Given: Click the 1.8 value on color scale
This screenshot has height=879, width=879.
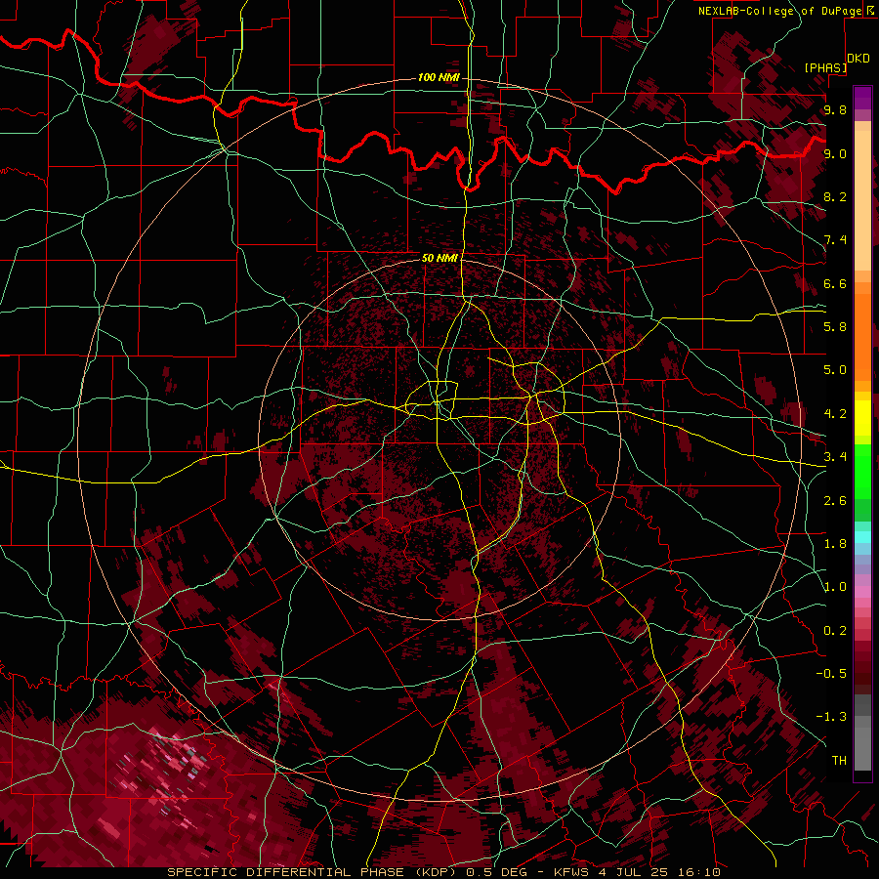Looking at the screenshot, I should tap(835, 544).
